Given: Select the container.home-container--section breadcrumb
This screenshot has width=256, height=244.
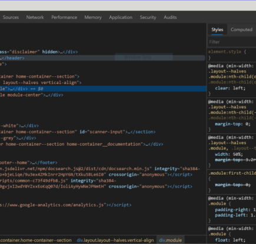Looking at the screenshot, I should [36, 240].
